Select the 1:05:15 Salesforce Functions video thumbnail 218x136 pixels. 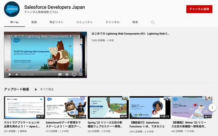[x=150, y=107]
